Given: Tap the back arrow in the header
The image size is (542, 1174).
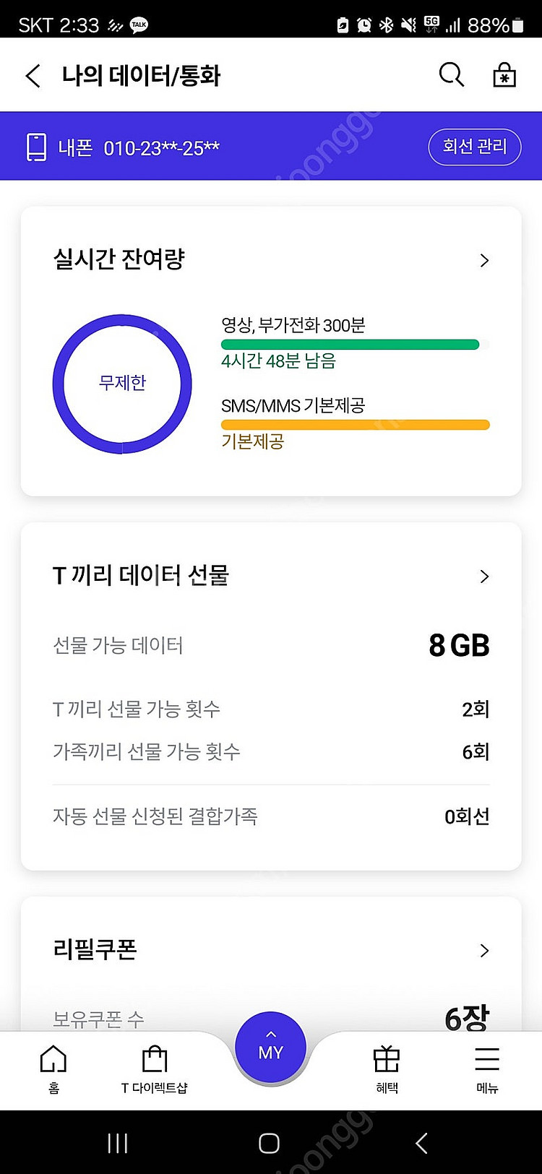Looking at the screenshot, I should point(33,76).
